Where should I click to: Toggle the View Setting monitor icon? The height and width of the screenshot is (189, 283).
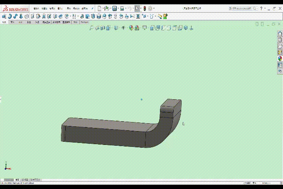[x=145, y=28]
